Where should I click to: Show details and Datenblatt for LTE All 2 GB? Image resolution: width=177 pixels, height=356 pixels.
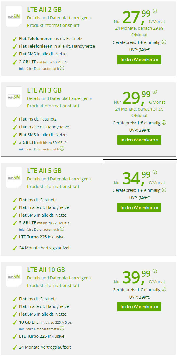pos(59,18)
